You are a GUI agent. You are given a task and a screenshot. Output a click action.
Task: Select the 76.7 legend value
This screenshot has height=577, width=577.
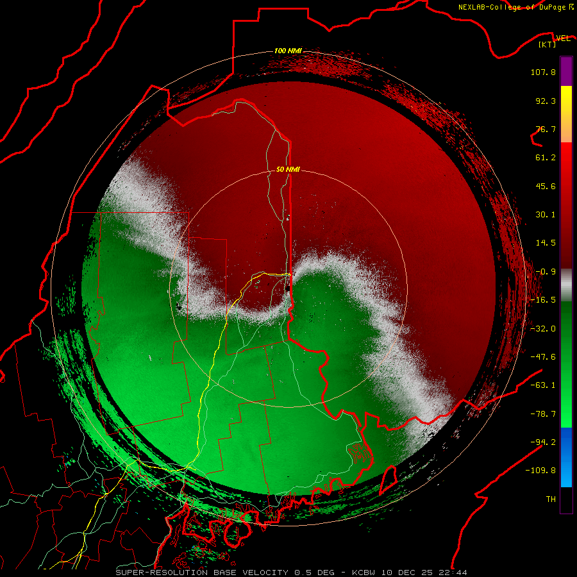546,129
